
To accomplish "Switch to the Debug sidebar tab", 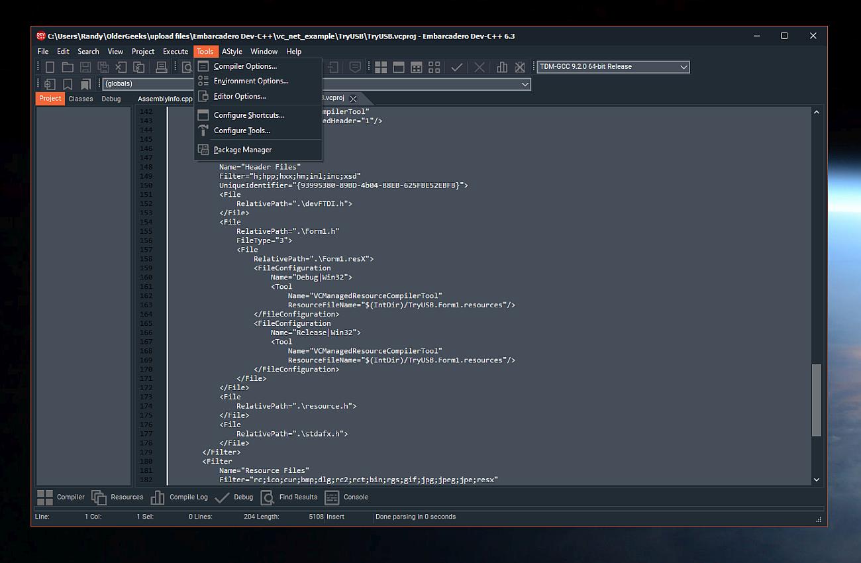I will click(111, 99).
